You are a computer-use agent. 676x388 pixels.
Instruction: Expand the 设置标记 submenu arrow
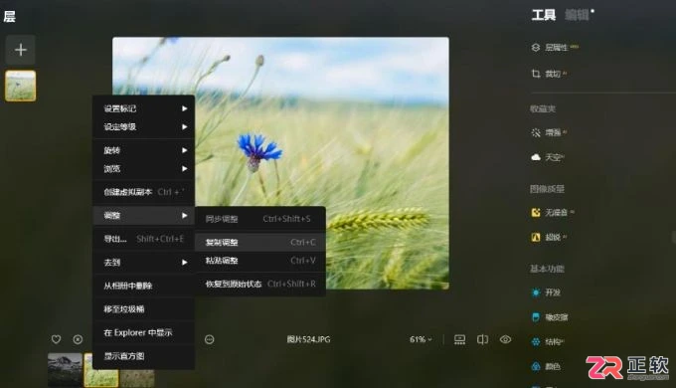pos(185,108)
